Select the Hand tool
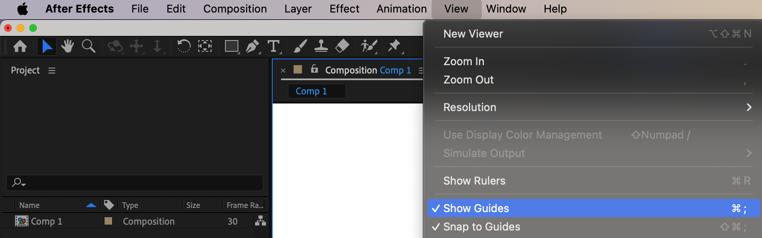Image resolution: width=762 pixels, height=238 pixels. (x=67, y=46)
